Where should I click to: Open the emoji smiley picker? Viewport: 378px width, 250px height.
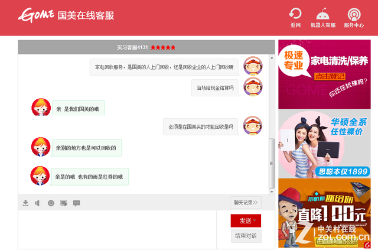(51, 203)
